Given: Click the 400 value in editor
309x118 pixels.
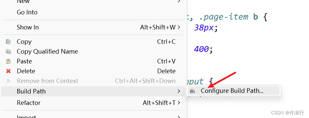Looking at the screenshot, I should (201, 49).
